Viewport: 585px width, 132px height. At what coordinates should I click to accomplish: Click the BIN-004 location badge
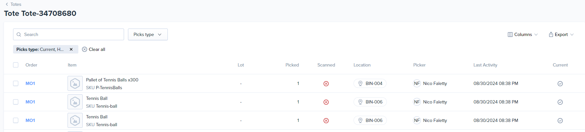coord(370,83)
